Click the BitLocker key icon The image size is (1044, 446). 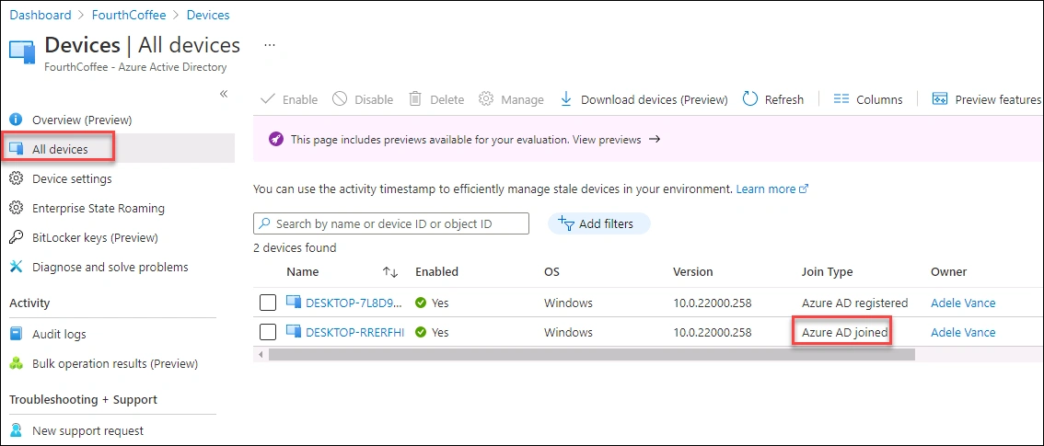[17, 237]
